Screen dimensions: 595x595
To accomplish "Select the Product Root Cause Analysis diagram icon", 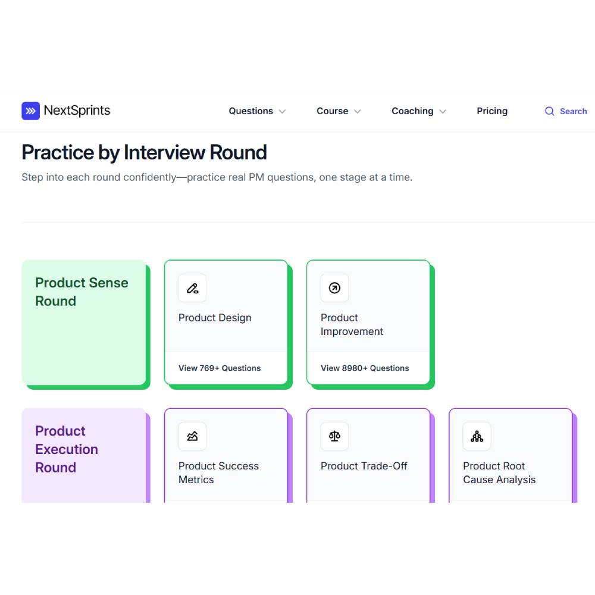I will point(476,436).
